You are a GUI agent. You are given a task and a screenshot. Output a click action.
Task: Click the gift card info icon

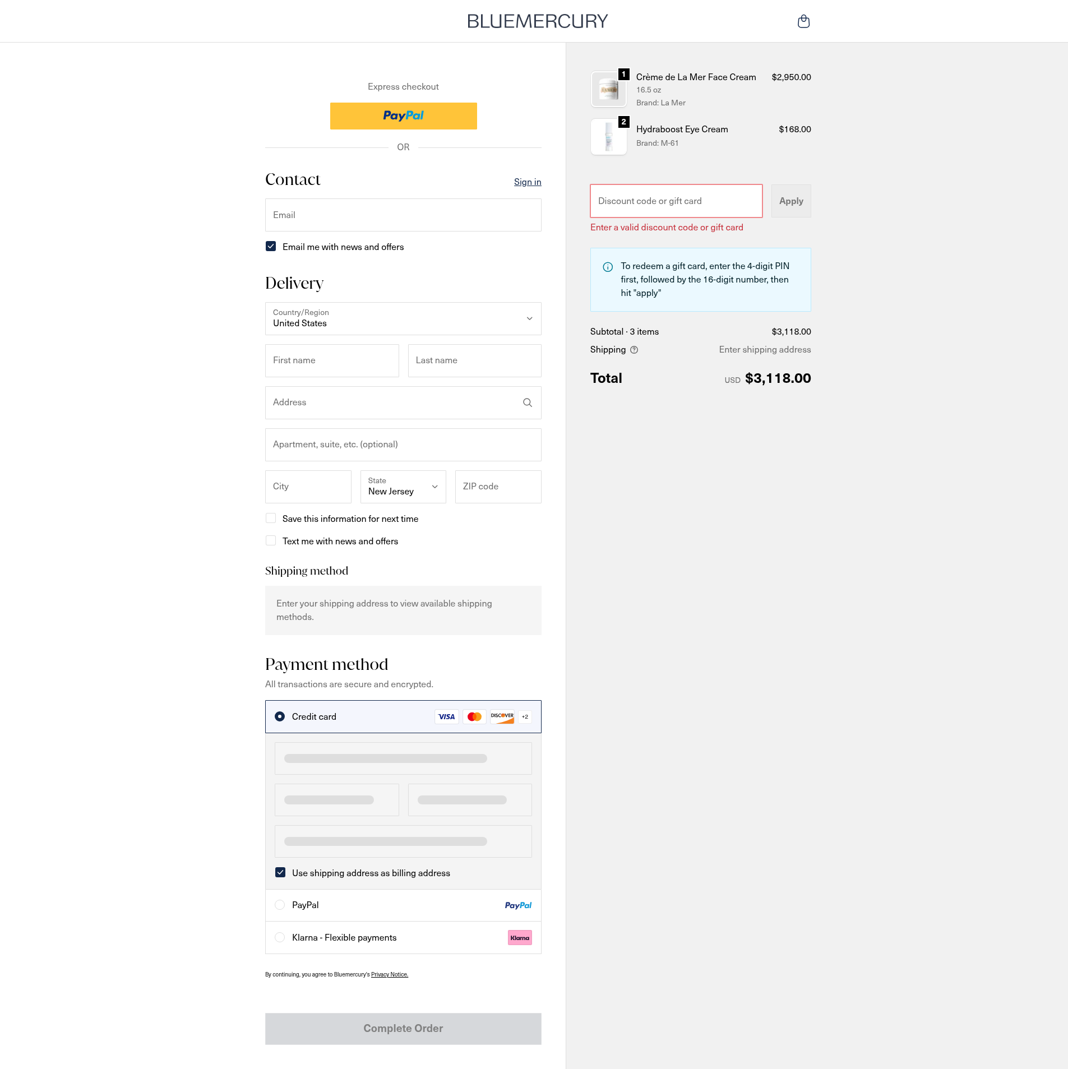click(x=608, y=267)
